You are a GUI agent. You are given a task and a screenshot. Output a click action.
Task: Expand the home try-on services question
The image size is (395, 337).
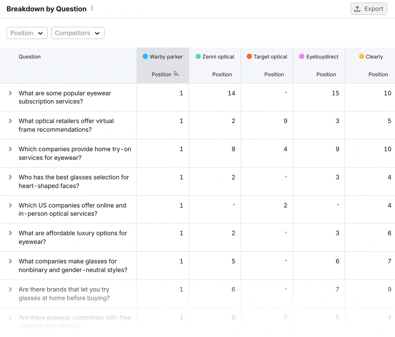click(x=11, y=149)
